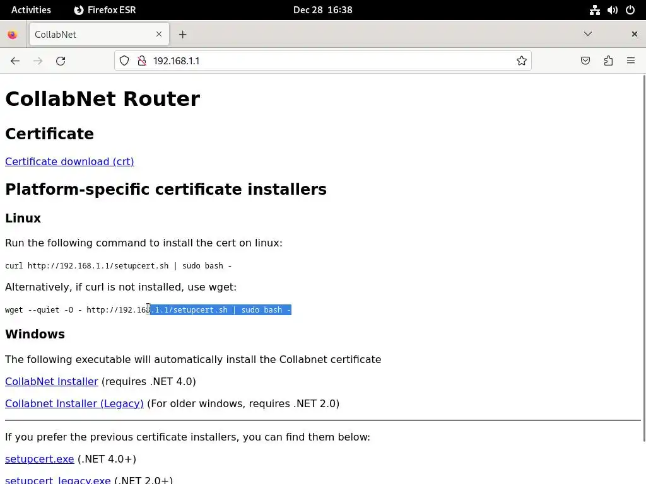Open the power menu icon

coord(630,10)
